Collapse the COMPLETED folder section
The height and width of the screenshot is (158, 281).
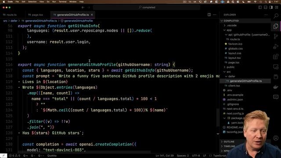coord(245,21)
